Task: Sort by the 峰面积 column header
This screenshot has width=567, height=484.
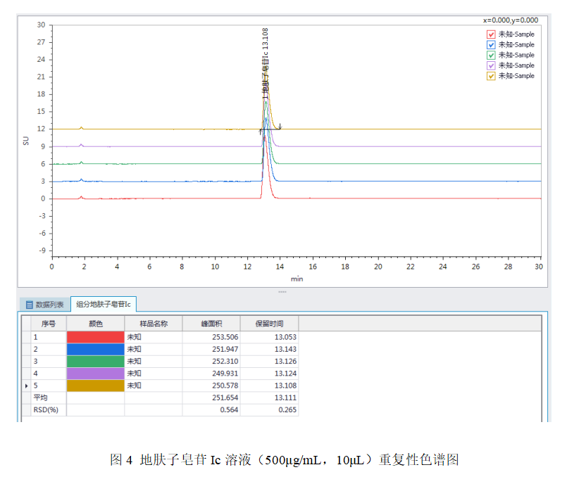Action: pyautogui.click(x=211, y=324)
